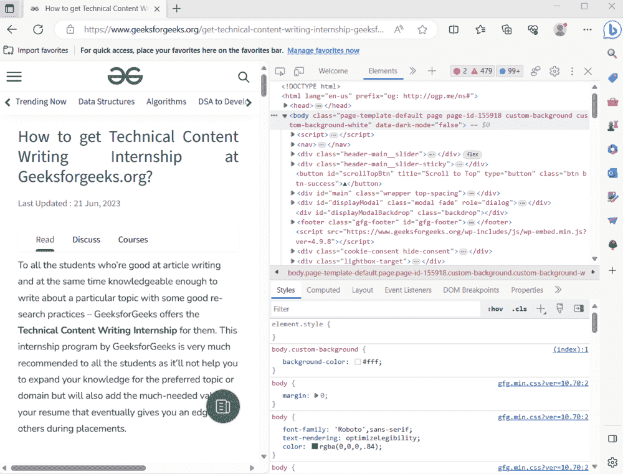
Task: Open the DOM Breakpoints tab
Action: pos(471,290)
